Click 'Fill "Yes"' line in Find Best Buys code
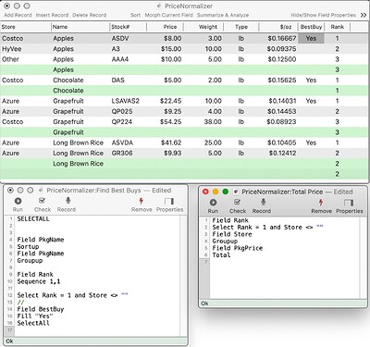The image size is (370, 347). 35,316
